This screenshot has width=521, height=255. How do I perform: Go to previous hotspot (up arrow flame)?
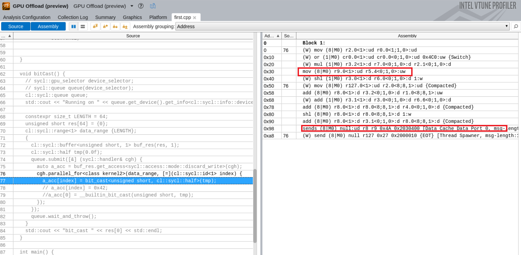[x=105, y=26]
